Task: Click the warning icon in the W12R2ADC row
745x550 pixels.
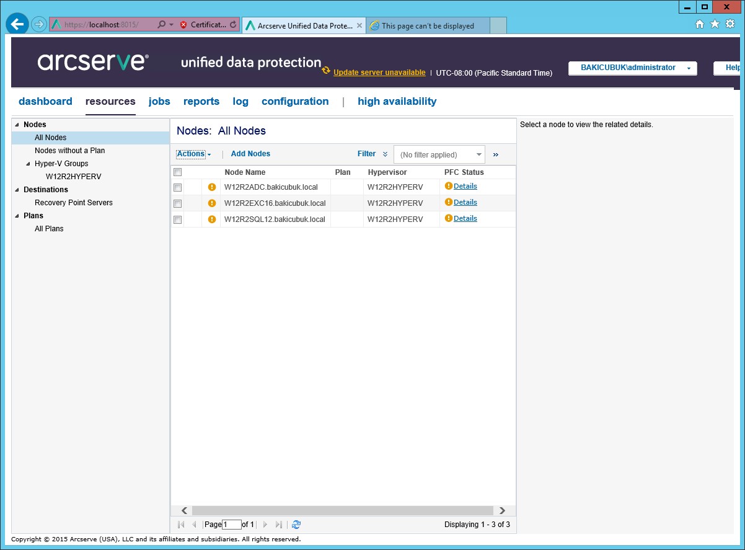Action: pos(212,187)
